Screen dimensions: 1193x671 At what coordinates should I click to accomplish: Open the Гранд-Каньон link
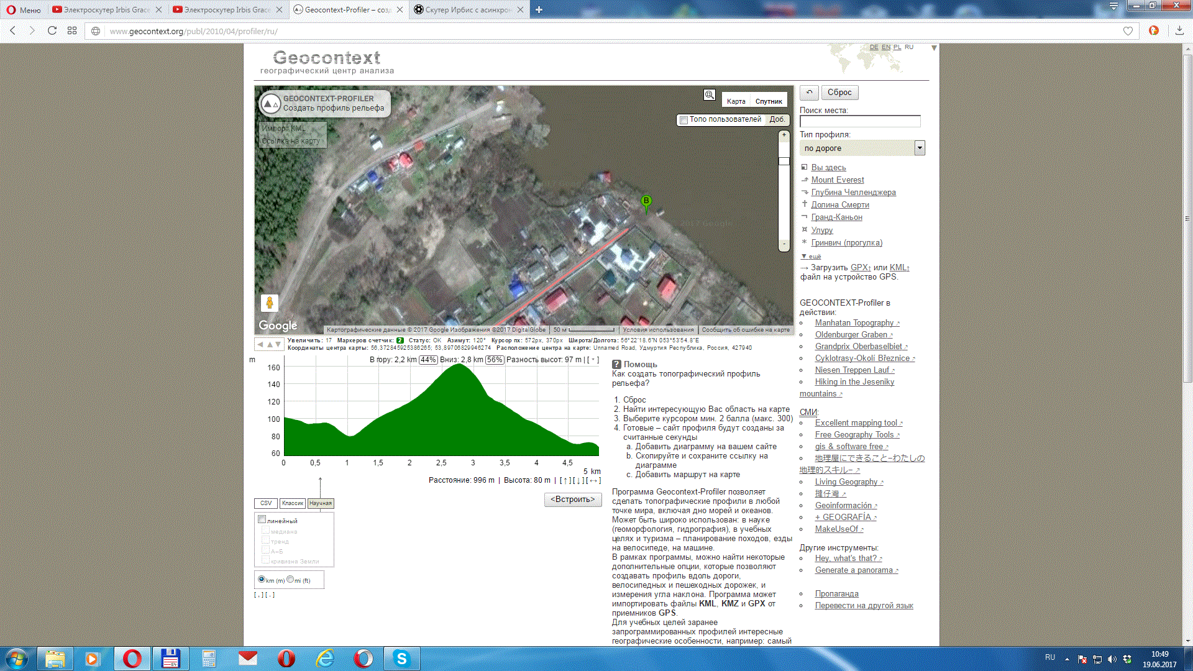tap(836, 217)
